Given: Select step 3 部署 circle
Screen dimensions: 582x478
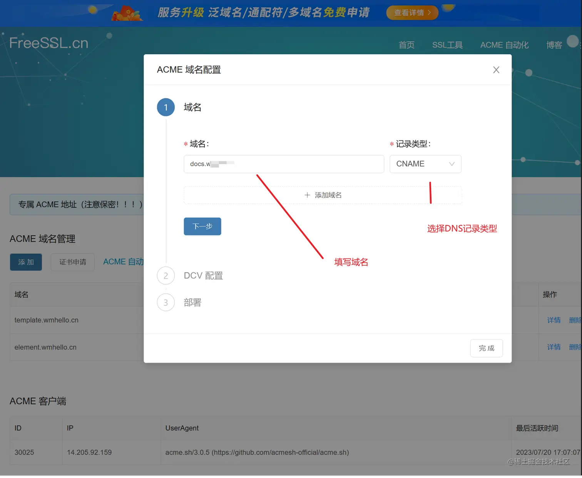Looking at the screenshot, I should point(166,303).
